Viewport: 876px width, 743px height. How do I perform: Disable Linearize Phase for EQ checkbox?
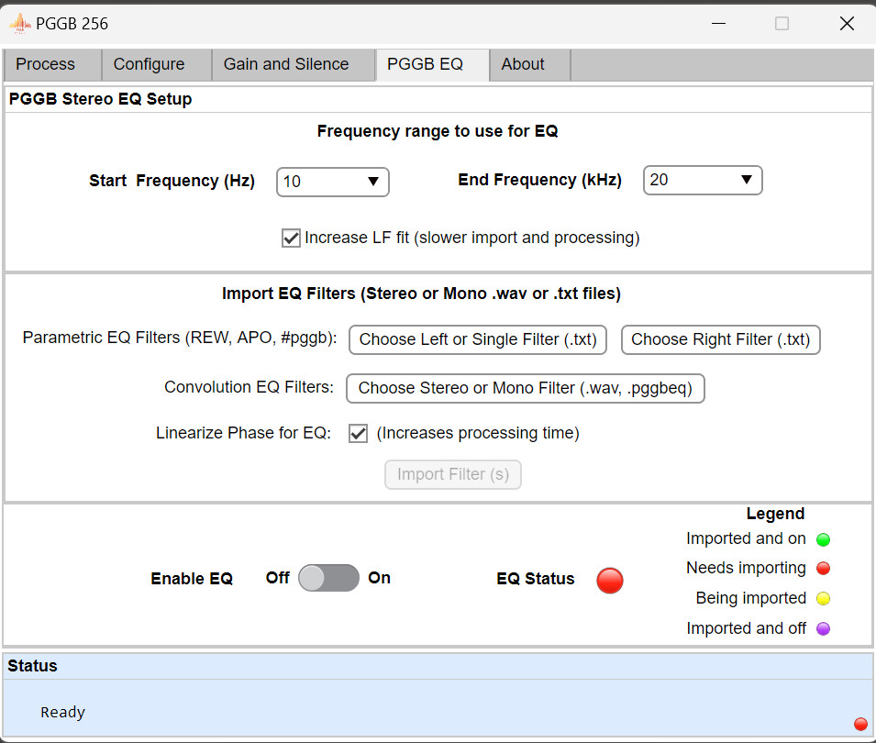(x=359, y=434)
